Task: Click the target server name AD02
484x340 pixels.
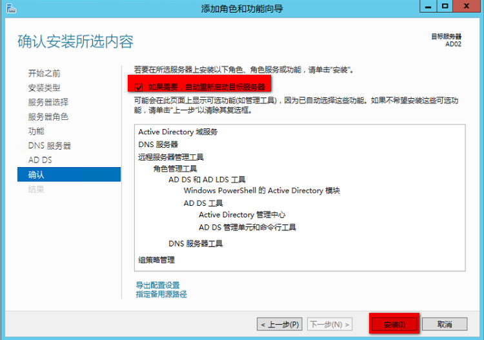Action: pos(453,44)
